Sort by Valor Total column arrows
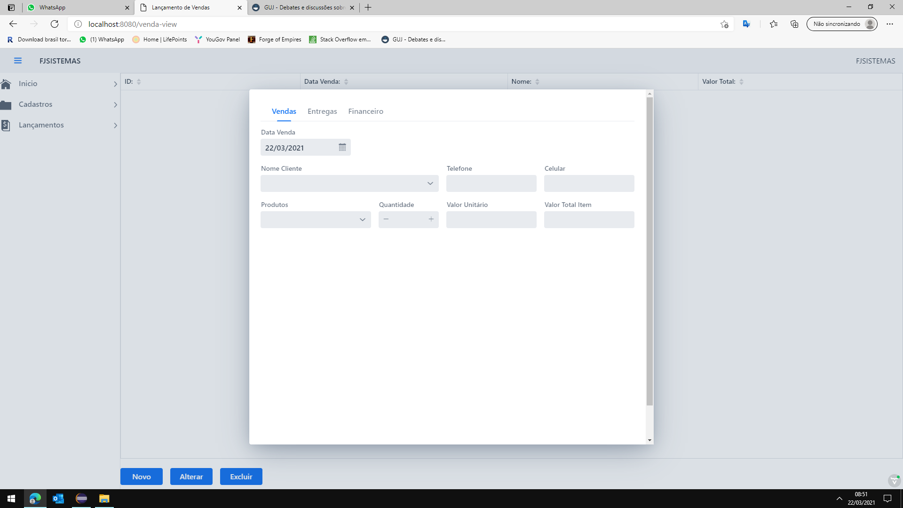 tap(741, 82)
